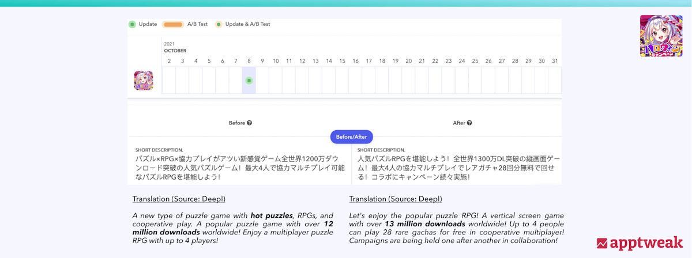Click the Update & A/B Test legend dot
The image size is (692, 258).
(219, 24)
